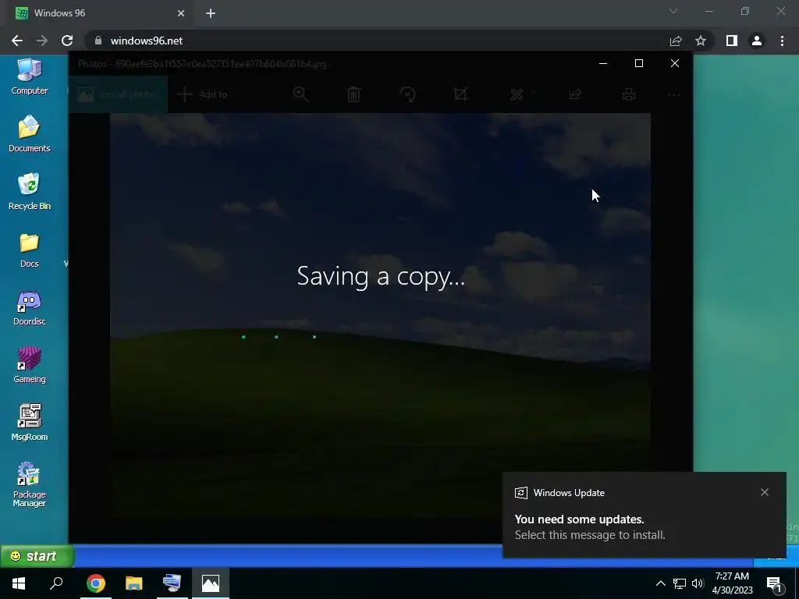View the site lock icon info

pyautogui.click(x=98, y=41)
